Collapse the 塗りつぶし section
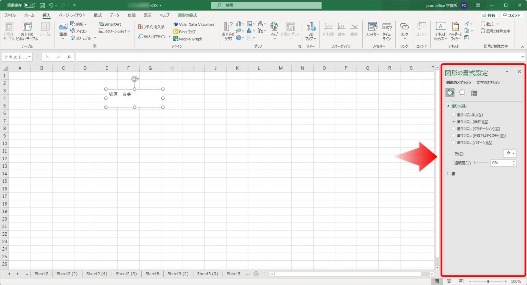The image size is (527, 285). (448, 106)
